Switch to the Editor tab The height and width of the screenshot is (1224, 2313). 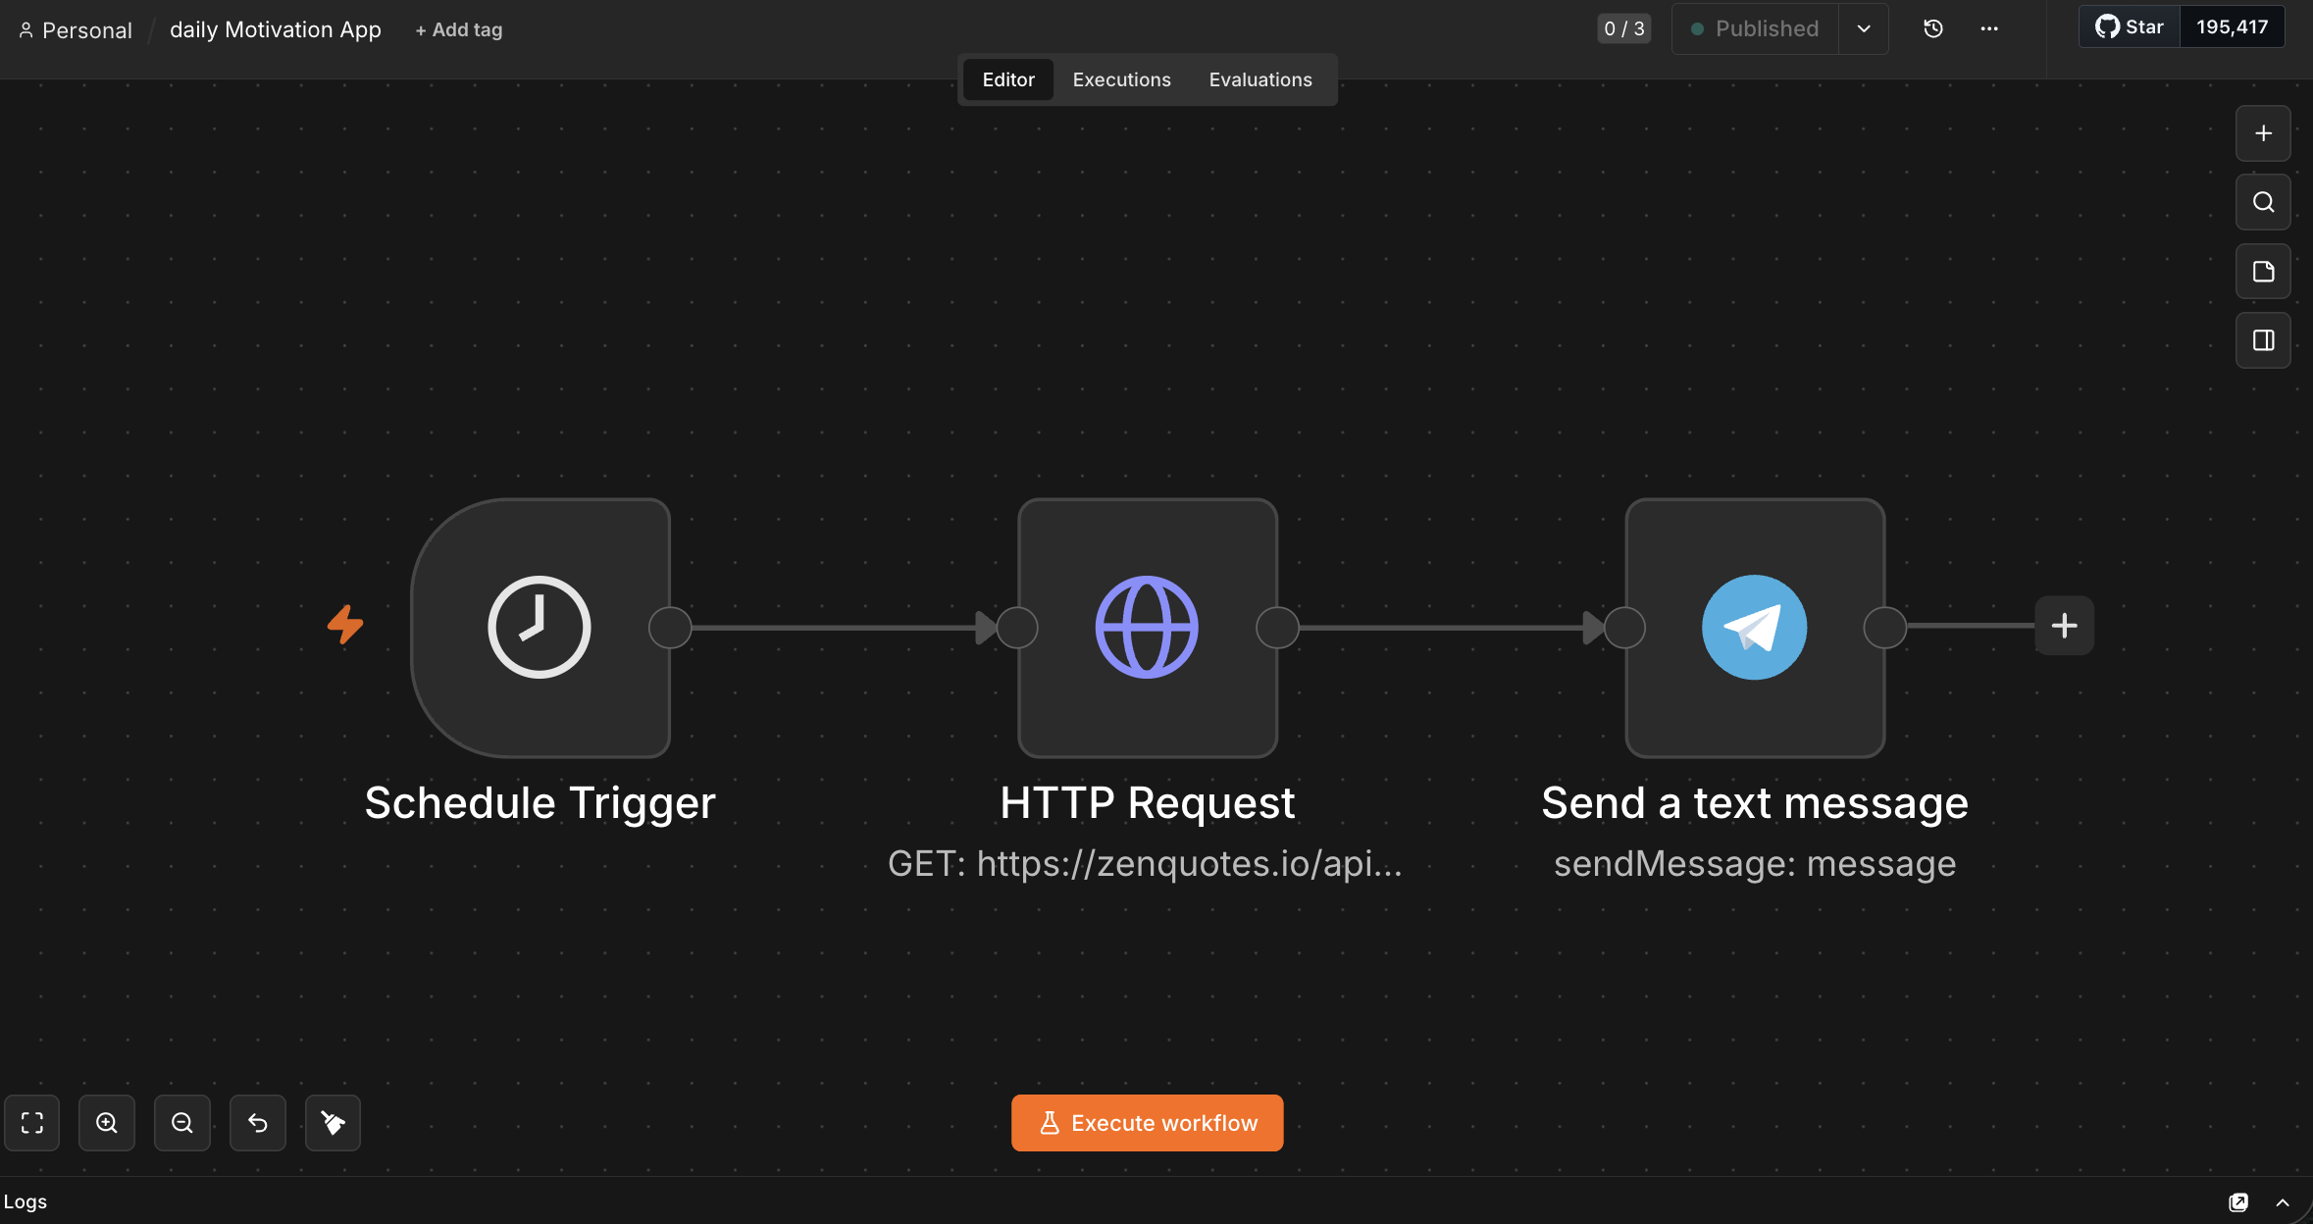pyautogui.click(x=1008, y=79)
